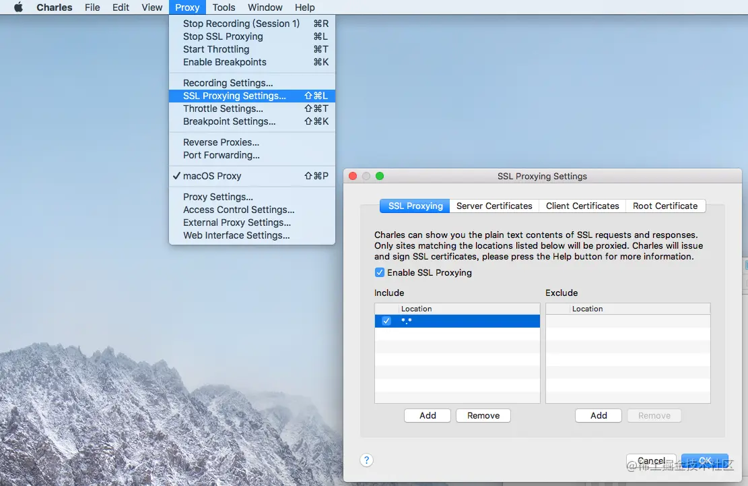Select Start Throttling menu item
Screen dimensions: 748x486
click(x=252, y=50)
